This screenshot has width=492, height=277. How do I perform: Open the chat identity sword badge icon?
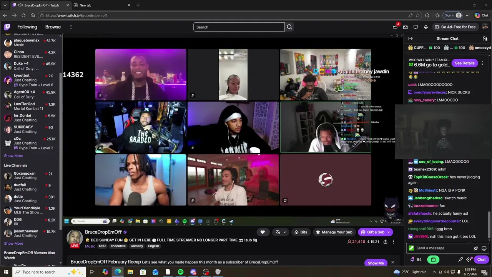click(411, 248)
